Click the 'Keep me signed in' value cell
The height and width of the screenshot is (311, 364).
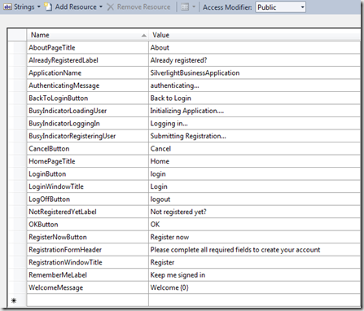(254, 274)
